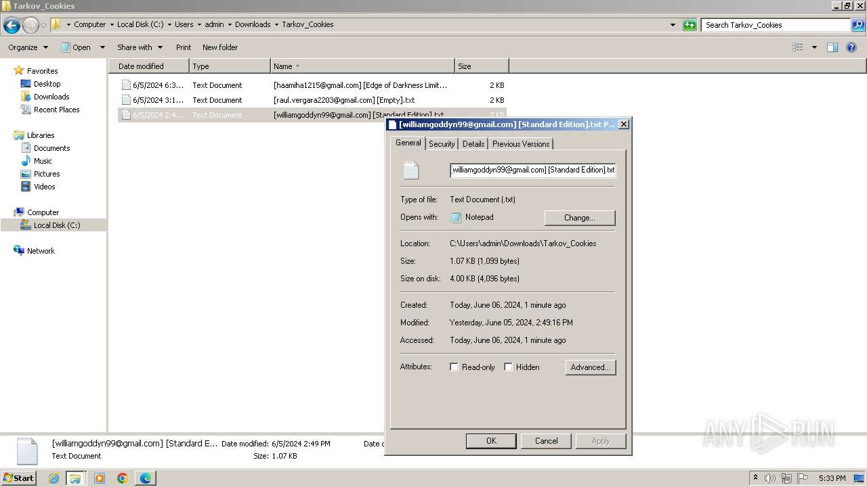Viewport: 867px width, 487px height.
Task: Expand the address bar history dropdown
Action: (673, 25)
